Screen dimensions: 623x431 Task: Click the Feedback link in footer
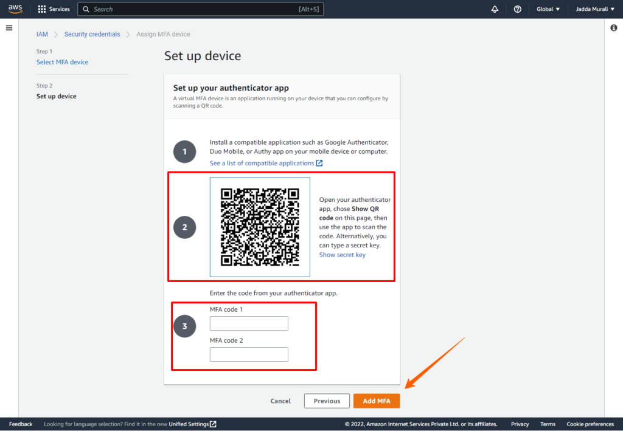21,424
